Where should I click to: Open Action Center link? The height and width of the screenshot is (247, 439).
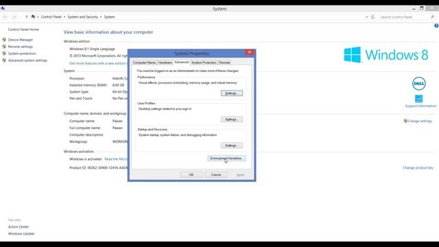coord(19,227)
